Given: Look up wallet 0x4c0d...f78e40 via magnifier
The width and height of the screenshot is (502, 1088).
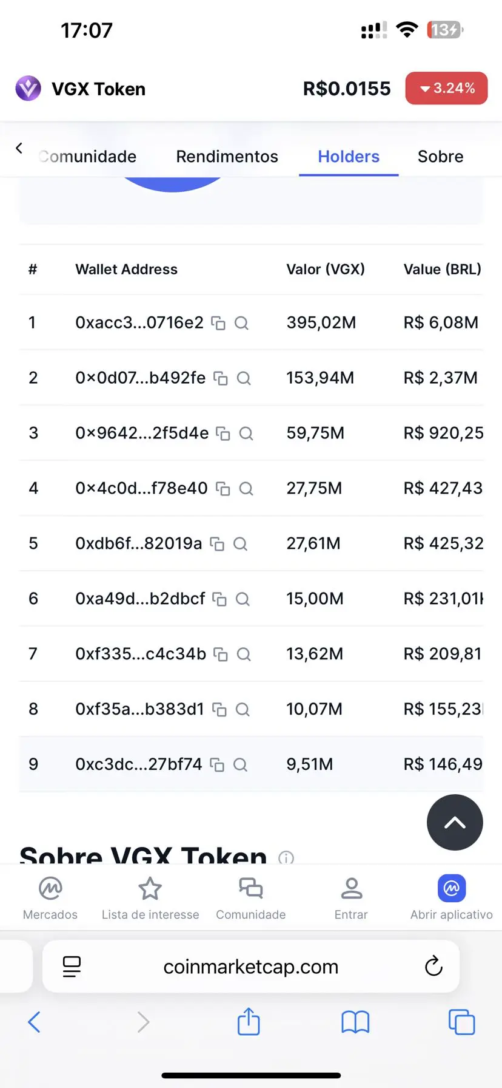Looking at the screenshot, I should click(x=246, y=489).
